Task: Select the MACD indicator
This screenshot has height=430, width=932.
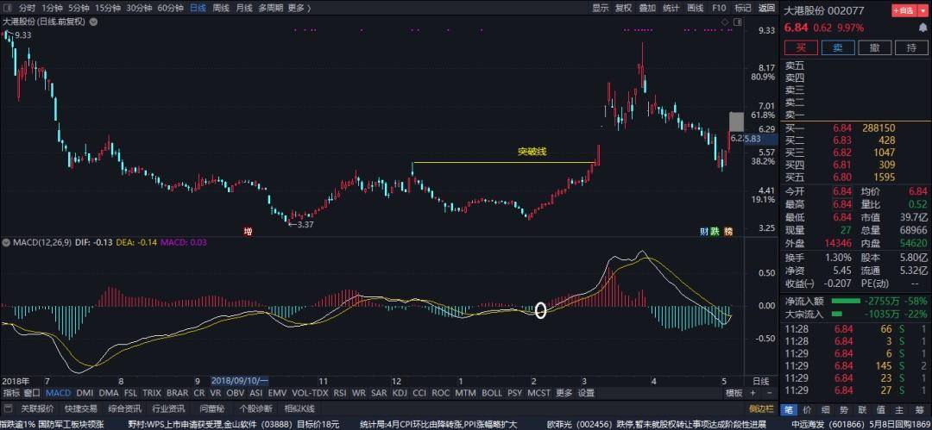Action: tap(59, 393)
